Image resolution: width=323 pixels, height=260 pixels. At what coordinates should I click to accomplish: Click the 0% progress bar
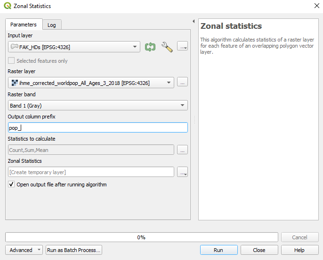tap(142, 237)
